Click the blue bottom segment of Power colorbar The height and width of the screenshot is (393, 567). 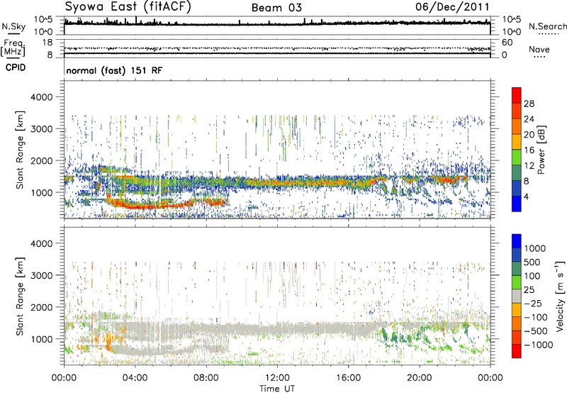tap(517, 204)
